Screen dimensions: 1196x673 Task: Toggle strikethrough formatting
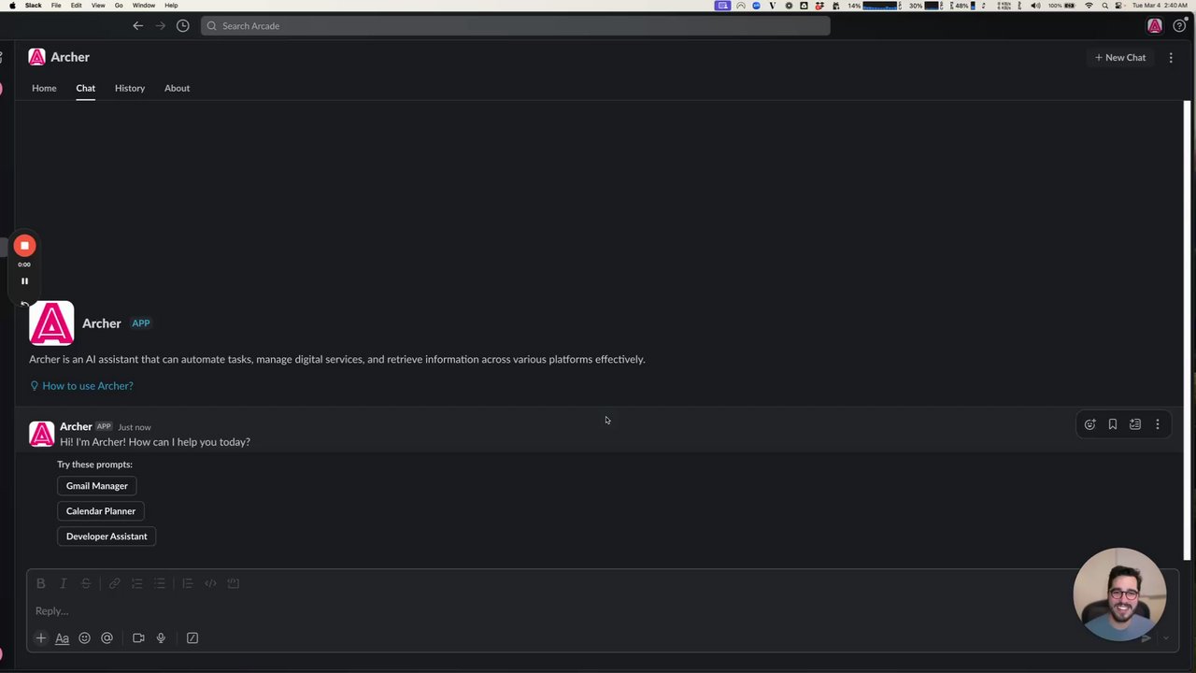click(x=86, y=583)
